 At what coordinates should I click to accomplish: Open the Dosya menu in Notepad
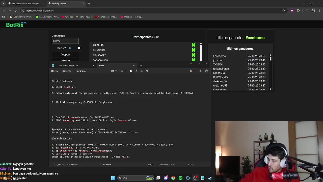[x=55, y=71]
